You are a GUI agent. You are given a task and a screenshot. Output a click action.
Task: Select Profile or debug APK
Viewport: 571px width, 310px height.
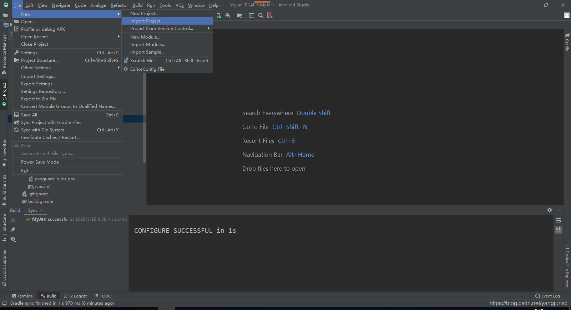(x=67, y=29)
